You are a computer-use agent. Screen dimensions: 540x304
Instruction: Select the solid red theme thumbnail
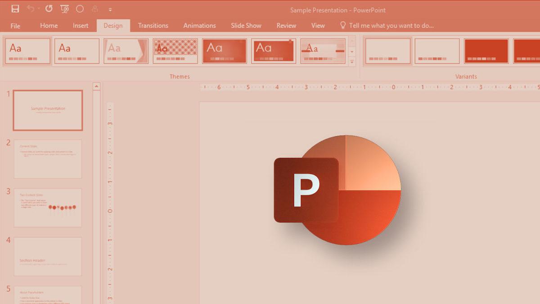pyautogui.click(x=224, y=50)
